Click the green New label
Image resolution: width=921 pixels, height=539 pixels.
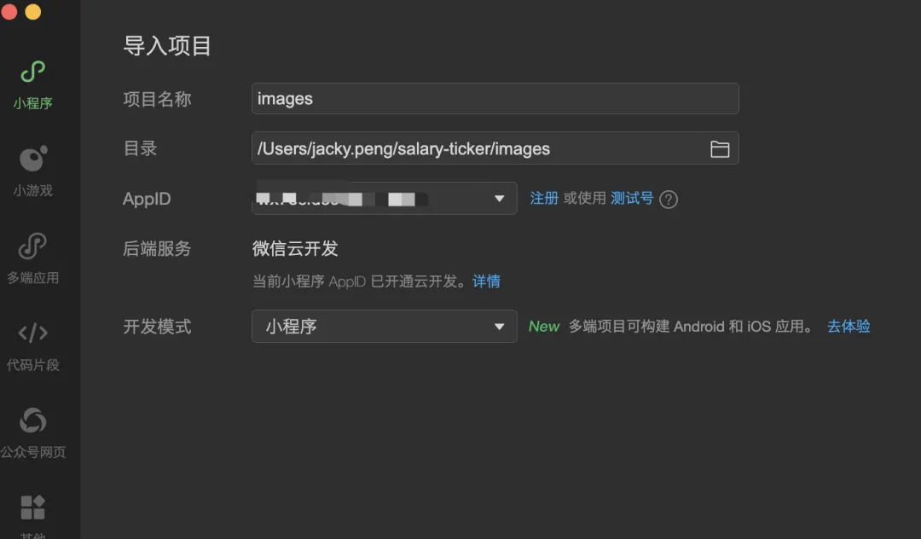(544, 326)
